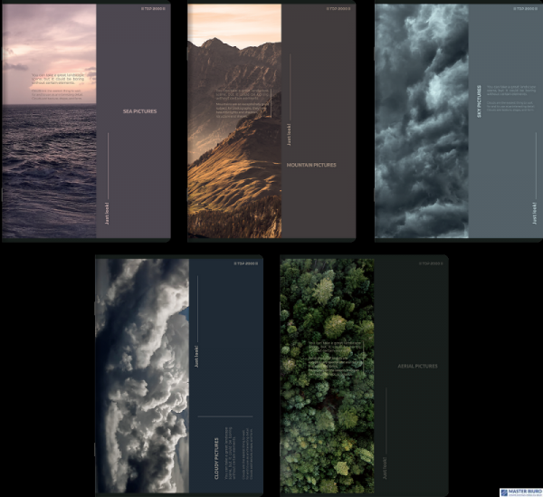This screenshot has height=497, width=543.
Task: Click the vertical 'CLOUDY PICTURES' title text
Action: (x=216, y=459)
